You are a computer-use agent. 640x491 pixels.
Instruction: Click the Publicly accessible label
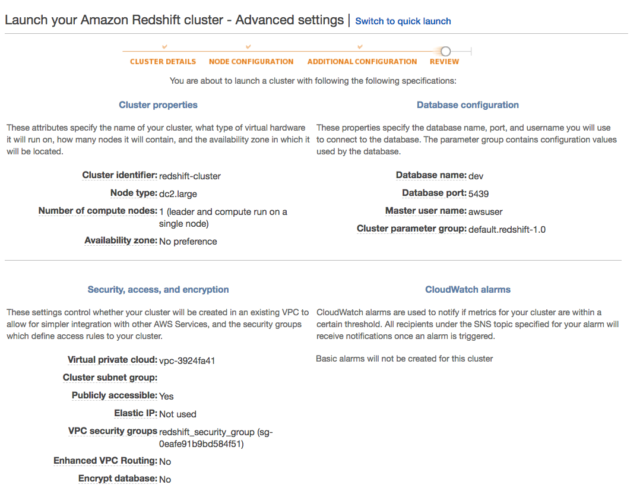[114, 396]
